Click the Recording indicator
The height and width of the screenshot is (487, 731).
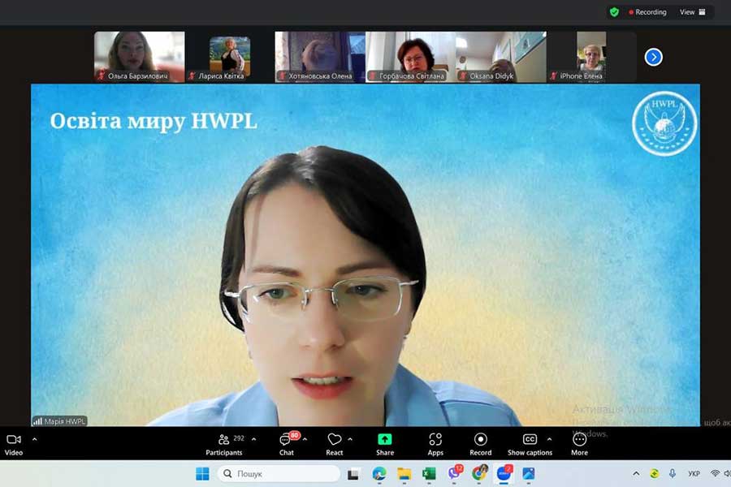[x=647, y=12]
